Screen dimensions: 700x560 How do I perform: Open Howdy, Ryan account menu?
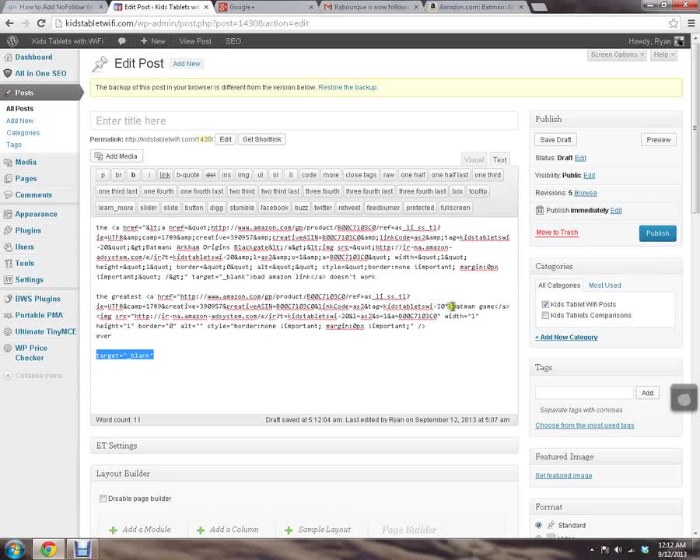coord(656,41)
